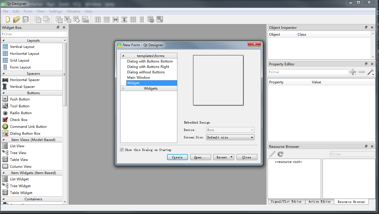Collapse the Containers category in Widget Box
Viewport: 379px width, 214px height.
click(x=4, y=199)
